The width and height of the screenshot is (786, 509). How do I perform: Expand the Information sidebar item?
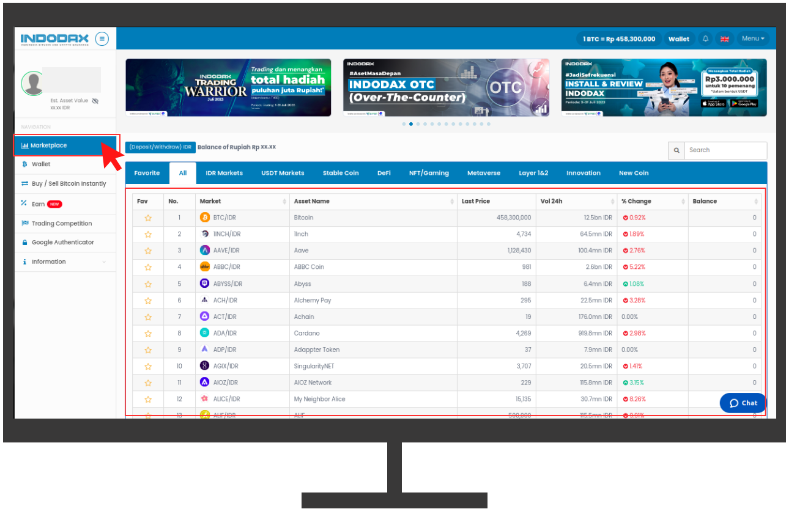[65, 262]
